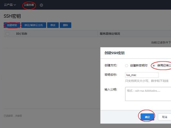Open the 云服务器 navigation item
This screenshot has height=128, width=171.
click(x=29, y=5)
